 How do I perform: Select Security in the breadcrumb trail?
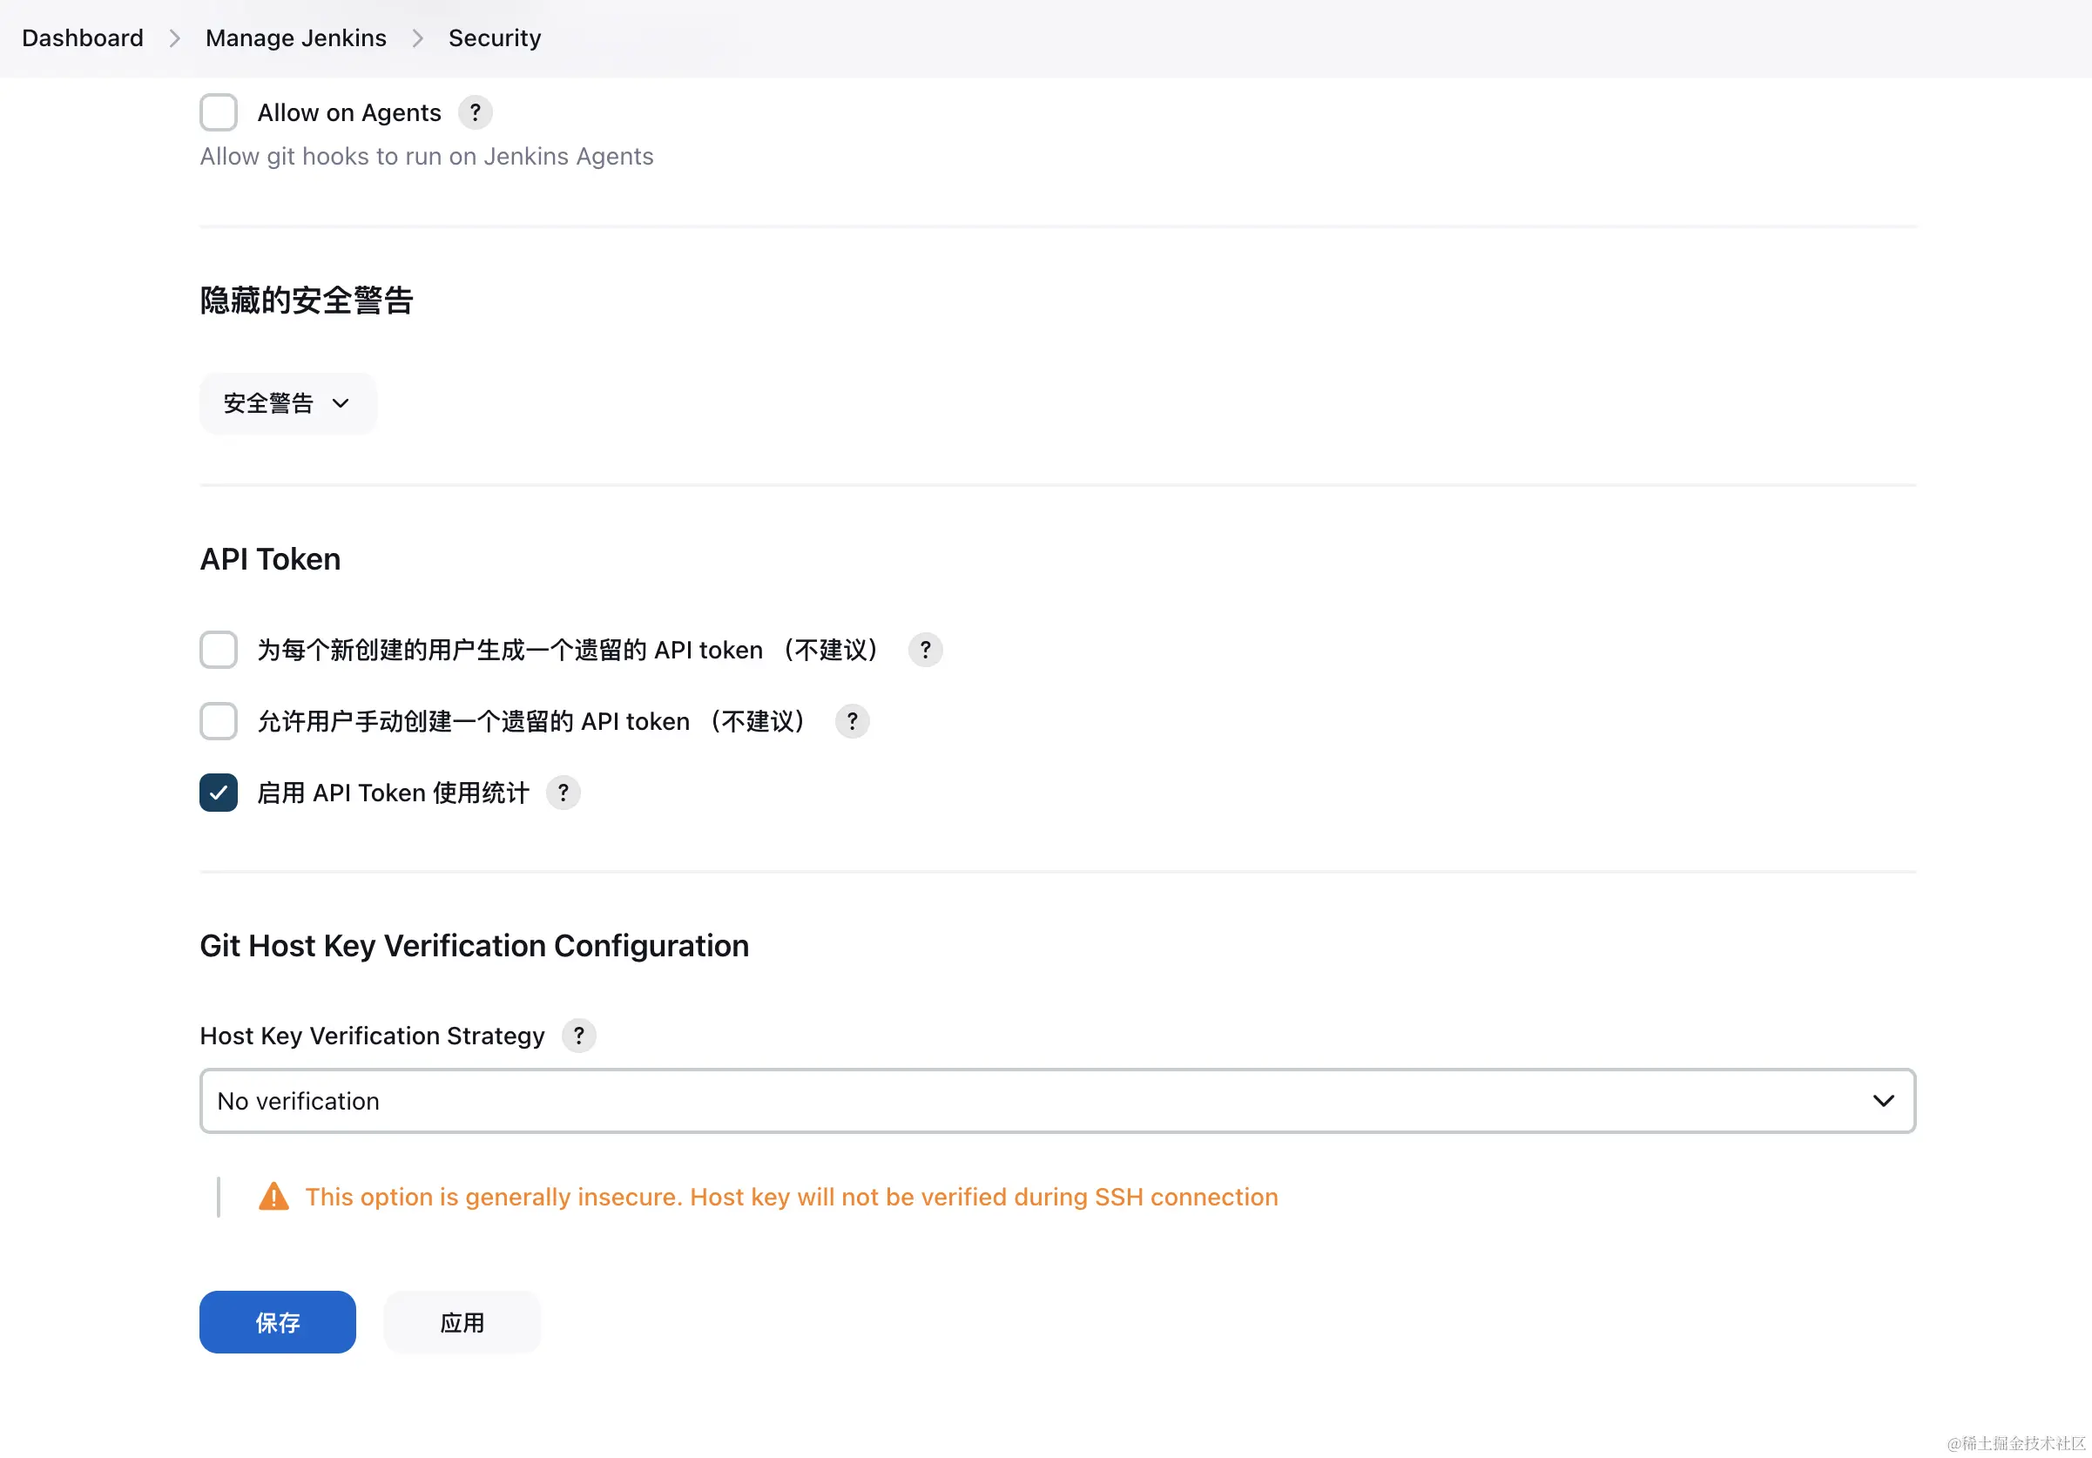494,37
